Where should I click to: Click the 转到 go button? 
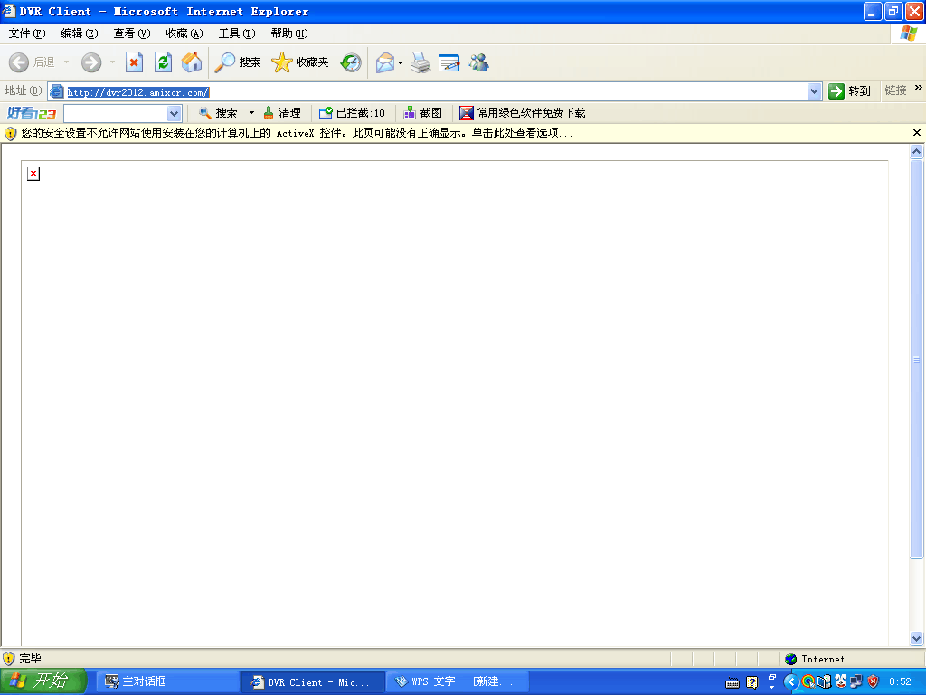849,91
